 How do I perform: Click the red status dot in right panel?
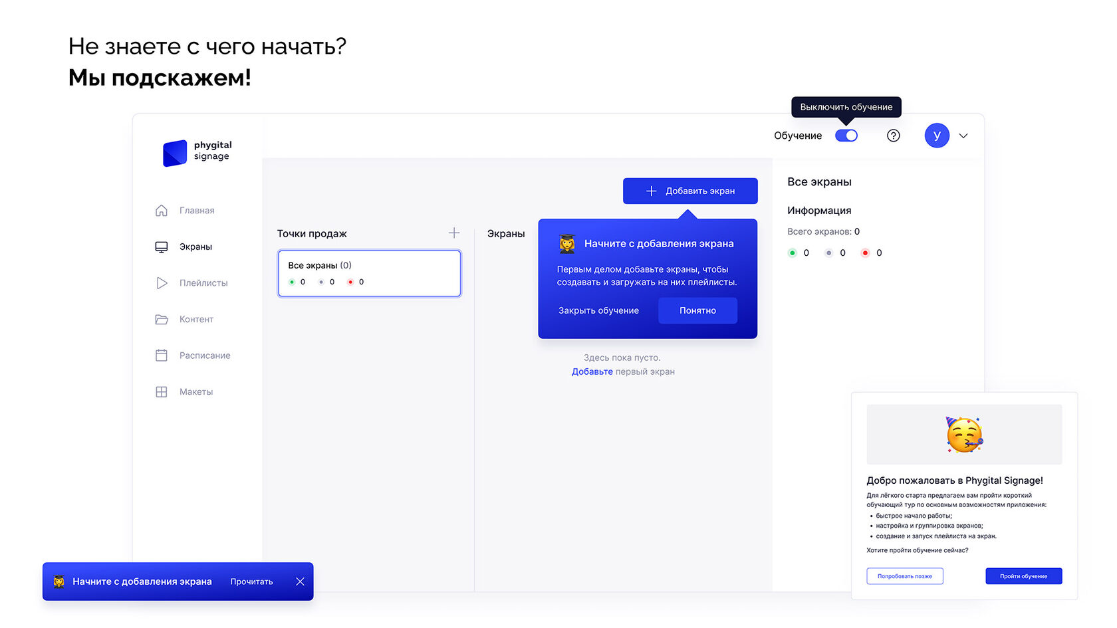[x=865, y=253]
